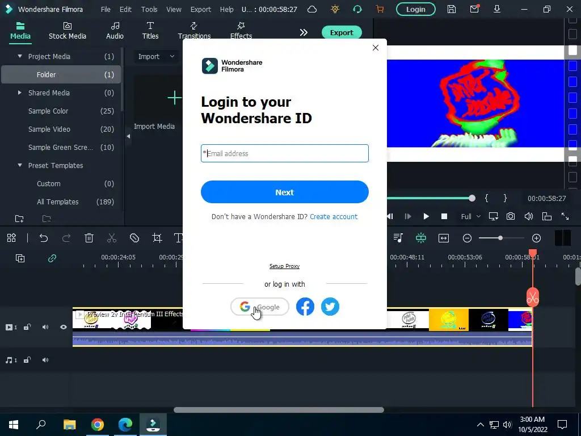Toggle lock on video track 1
This screenshot has width=581, height=436.
pos(27,327)
